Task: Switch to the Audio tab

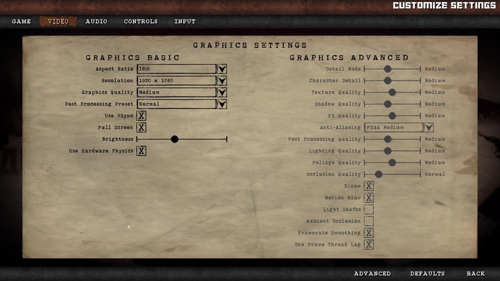Action: [x=96, y=21]
